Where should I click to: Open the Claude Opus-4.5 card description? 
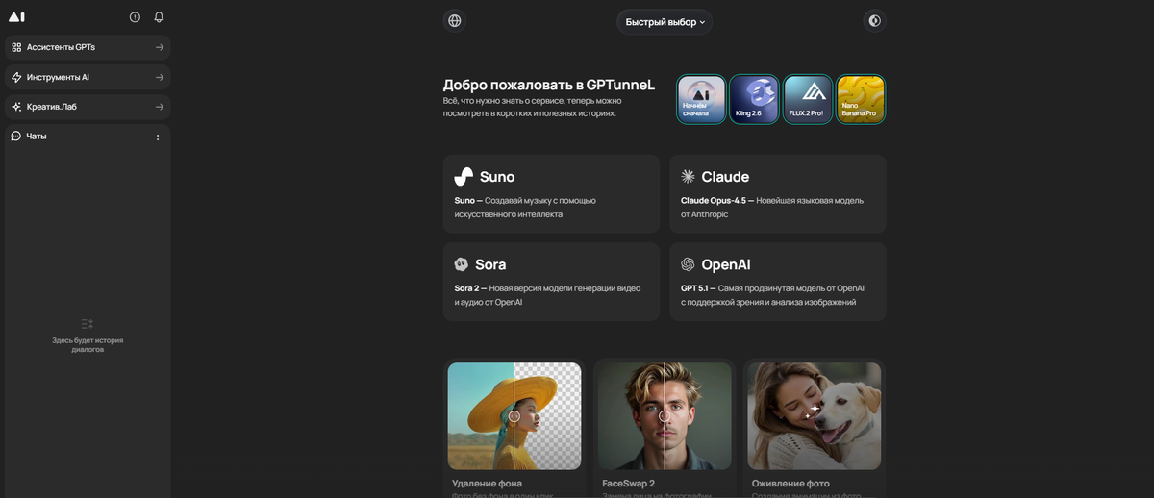click(x=772, y=208)
